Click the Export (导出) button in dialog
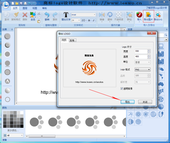This screenshot has width=170, height=143. tap(127, 102)
